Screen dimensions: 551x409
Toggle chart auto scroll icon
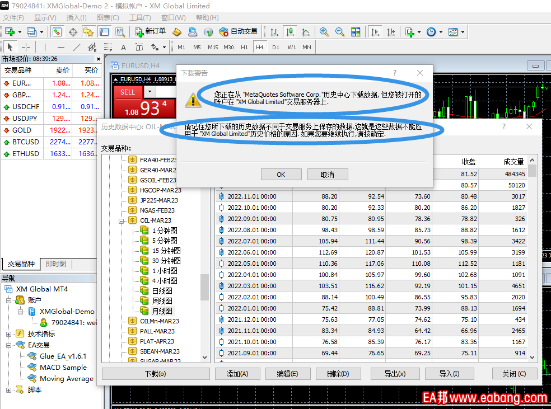pyautogui.click(x=375, y=32)
